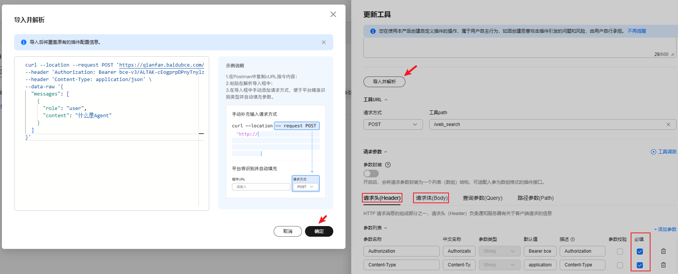This screenshot has height=274, width=678.
Task: Click the 参数封装 help question icon
Action: coord(388,165)
